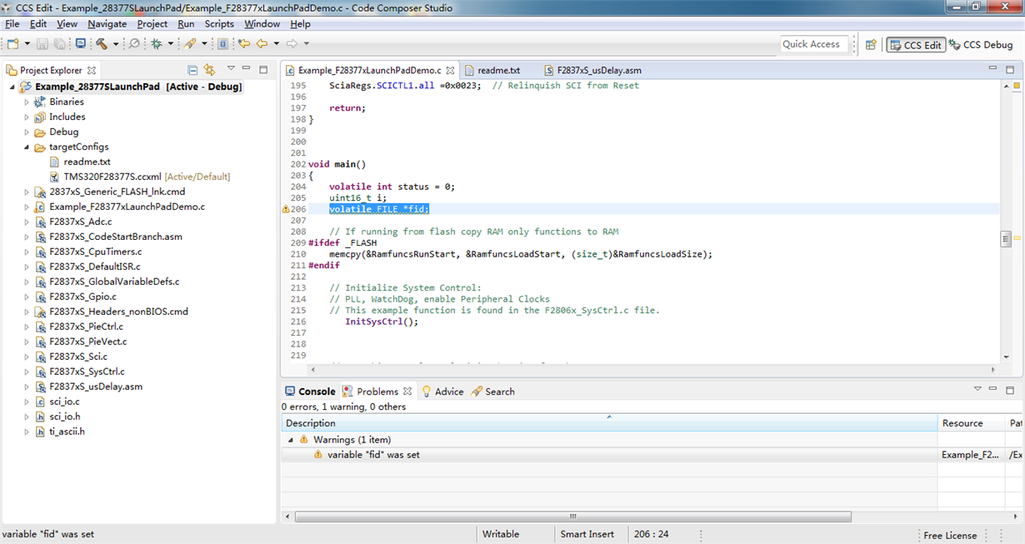Click the Problems panel horizontal scrollbar
Viewport: 1025px width, 544px height.
coord(572,517)
